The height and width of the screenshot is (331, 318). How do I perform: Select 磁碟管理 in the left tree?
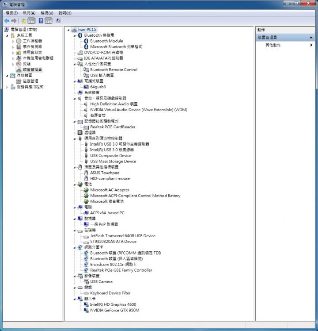[30, 81]
